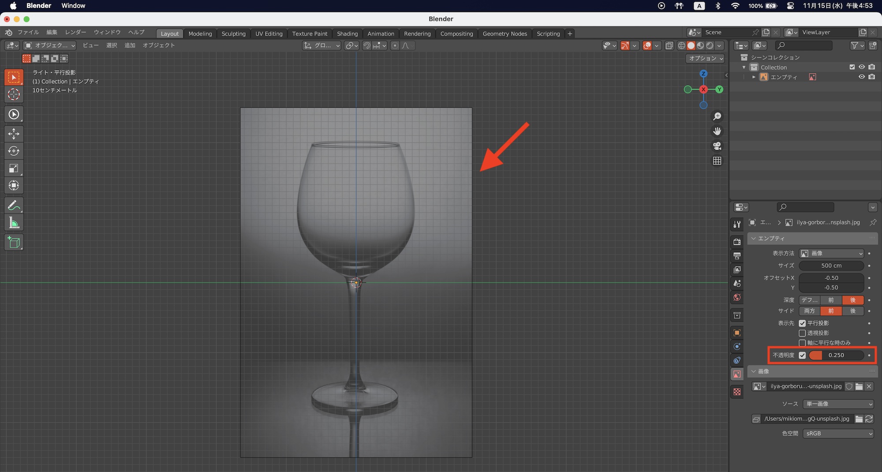Click the hand pan view icon
The image size is (882, 472).
[717, 131]
